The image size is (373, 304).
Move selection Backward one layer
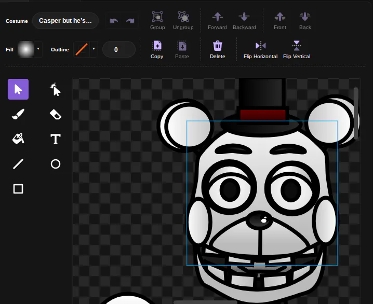point(244,21)
